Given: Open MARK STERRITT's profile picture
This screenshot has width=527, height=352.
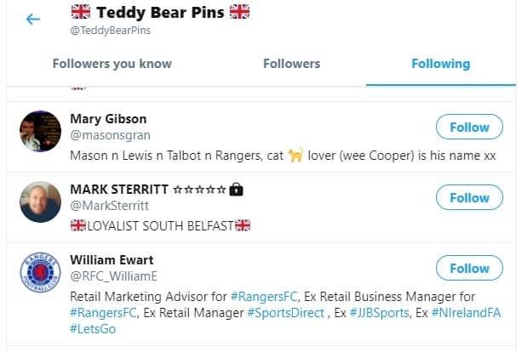Looking at the screenshot, I should pyautogui.click(x=40, y=202).
